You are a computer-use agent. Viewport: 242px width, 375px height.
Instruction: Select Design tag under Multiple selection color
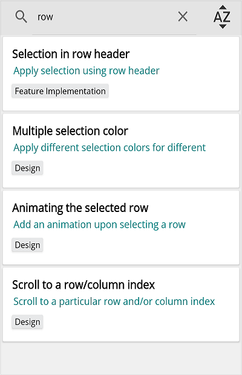point(27,168)
